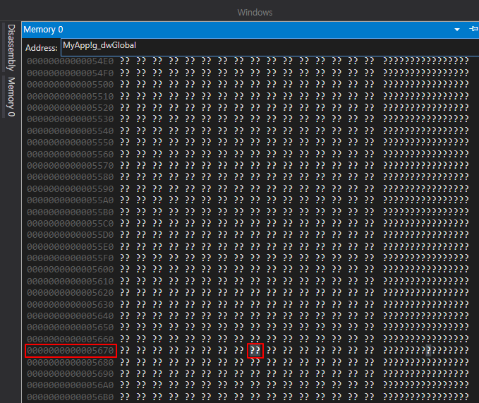
Task: Click the ASCII column of row 0000000000005600
Action: [426, 270]
